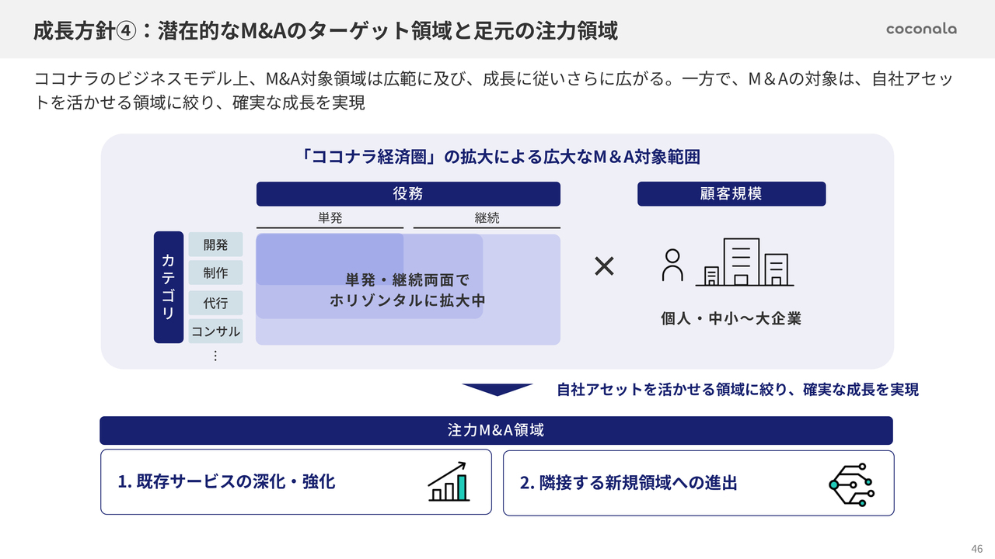Click the coconala logo
995x559 pixels.
tap(921, 29)
